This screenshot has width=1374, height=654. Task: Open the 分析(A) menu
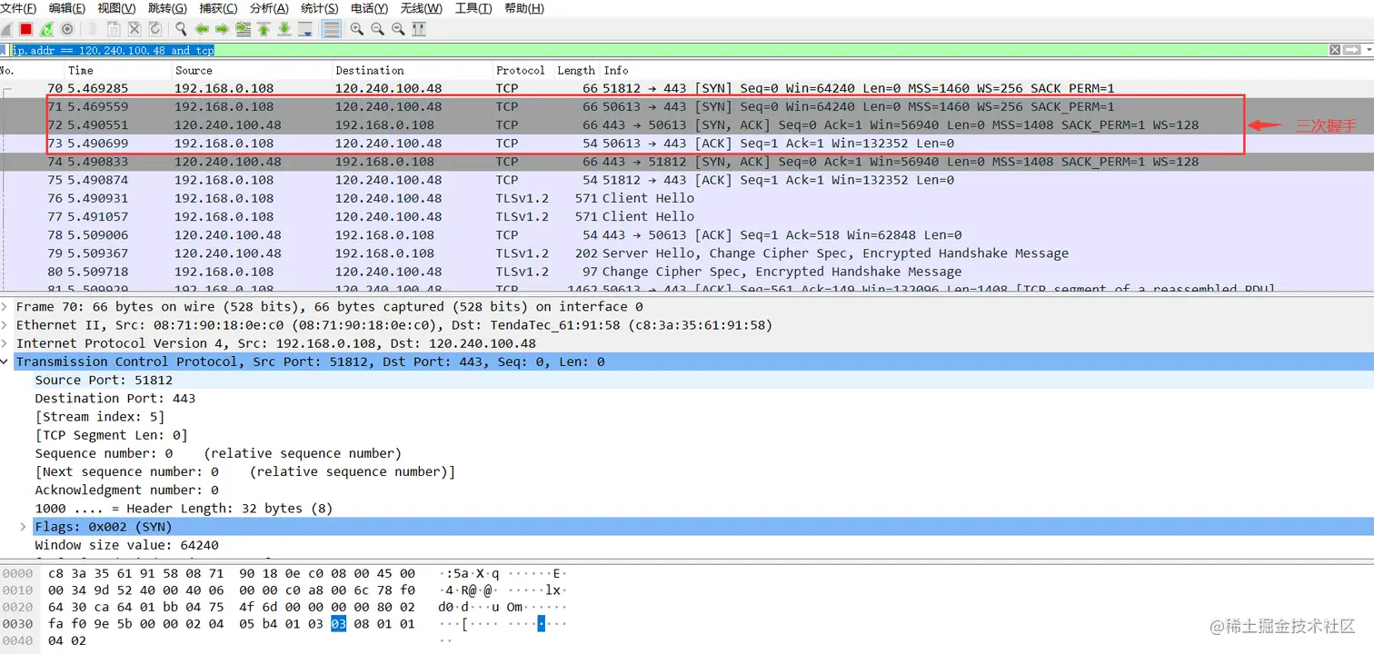coord(269,8)
